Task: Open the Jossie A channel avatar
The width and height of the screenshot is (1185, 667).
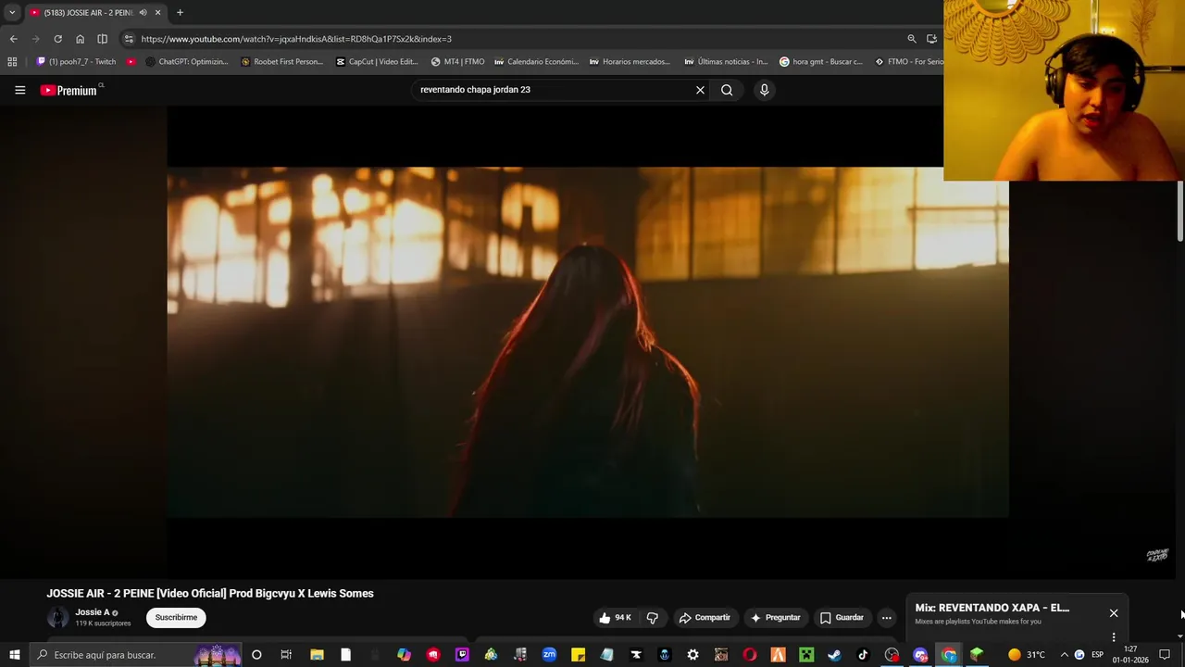Action: [x=57, y=617]
